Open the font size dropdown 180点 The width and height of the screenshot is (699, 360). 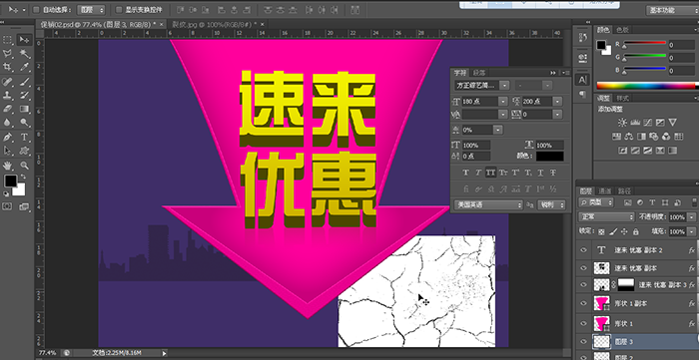[503, 102]
